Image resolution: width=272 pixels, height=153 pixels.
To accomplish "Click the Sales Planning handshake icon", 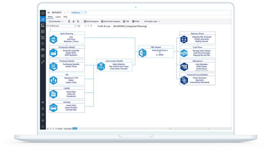I will [53, 40].
